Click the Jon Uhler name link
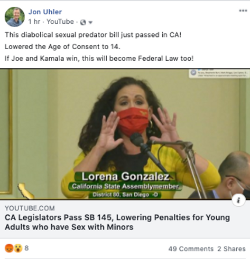 (x=45, y=12)
